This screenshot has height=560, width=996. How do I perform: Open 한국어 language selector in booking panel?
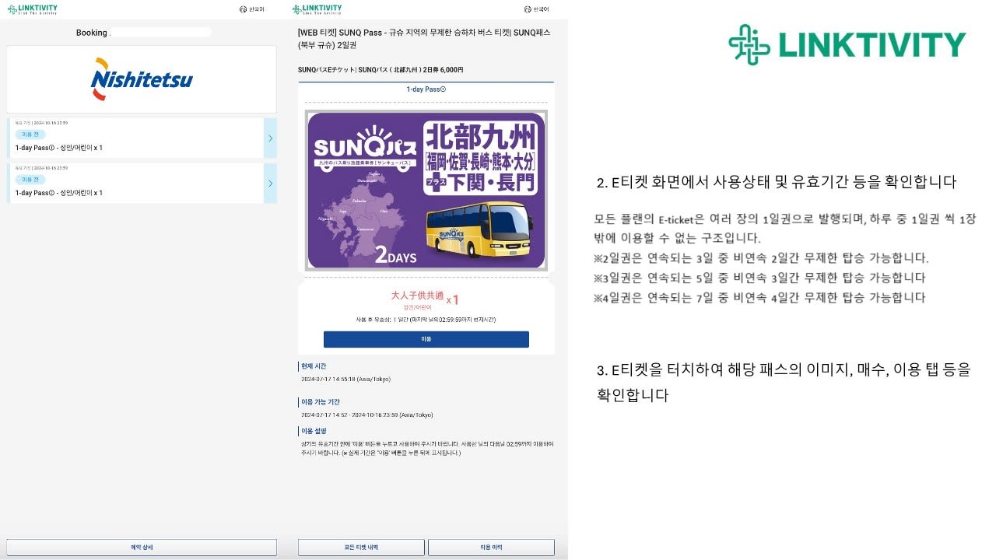click(x=252, y=9)
